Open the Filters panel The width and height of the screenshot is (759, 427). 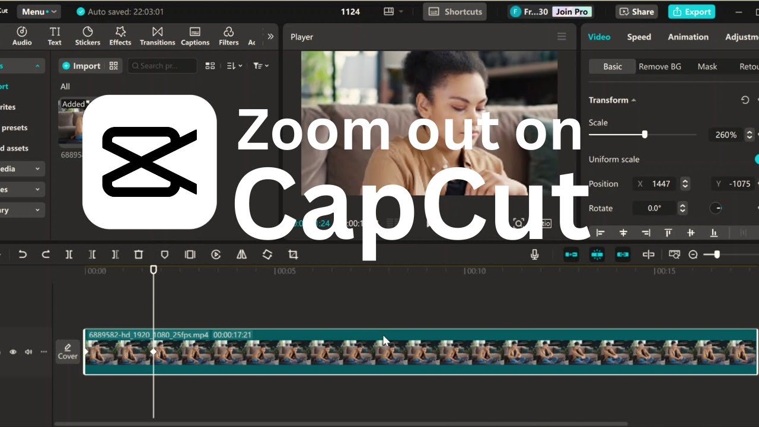[229, 36]
